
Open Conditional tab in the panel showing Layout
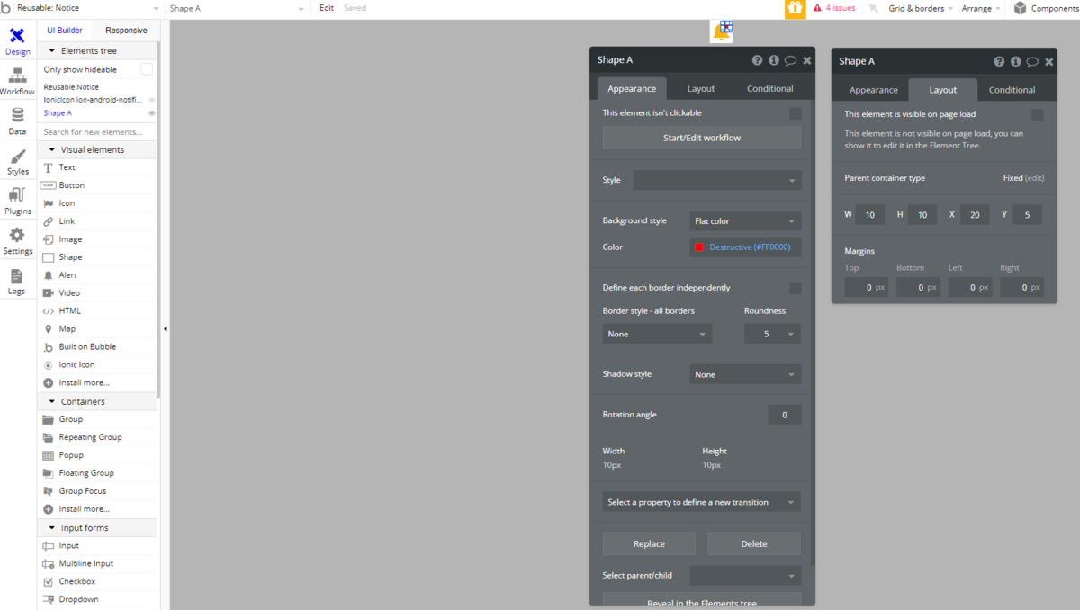pyautogui.click(x=1012, y=90)
